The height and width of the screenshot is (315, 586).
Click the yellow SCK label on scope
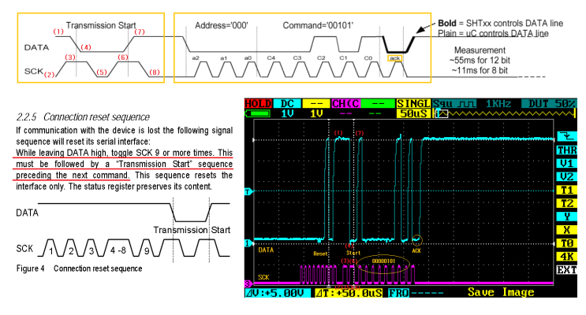click(263, 277)
